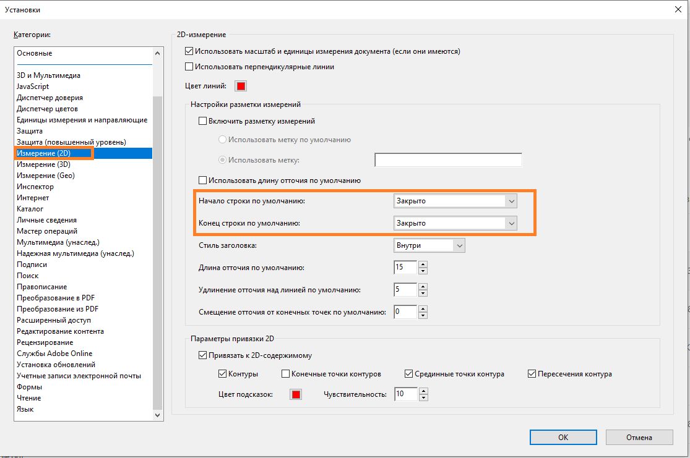Open "Цвет подсказок" red color swatch
This screenshot has height=458, width=690.
coord(296,395)
